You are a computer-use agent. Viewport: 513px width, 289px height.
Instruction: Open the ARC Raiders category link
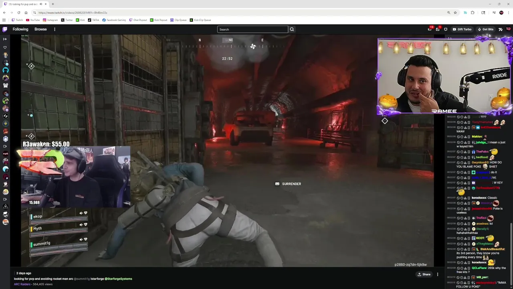22,284
